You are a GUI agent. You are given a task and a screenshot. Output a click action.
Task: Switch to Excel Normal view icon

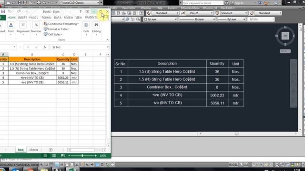[x=45, y=155]
